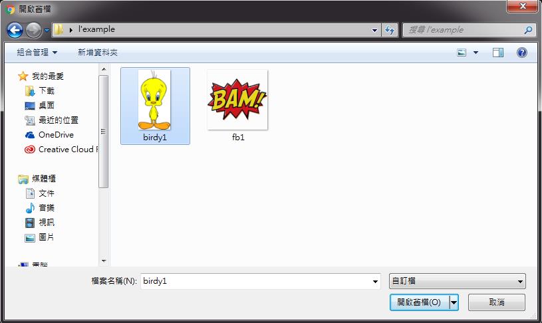
Task: Click the sidebar scrollbar down arrow
Action: pyautogui.click(x=104, y=261)
